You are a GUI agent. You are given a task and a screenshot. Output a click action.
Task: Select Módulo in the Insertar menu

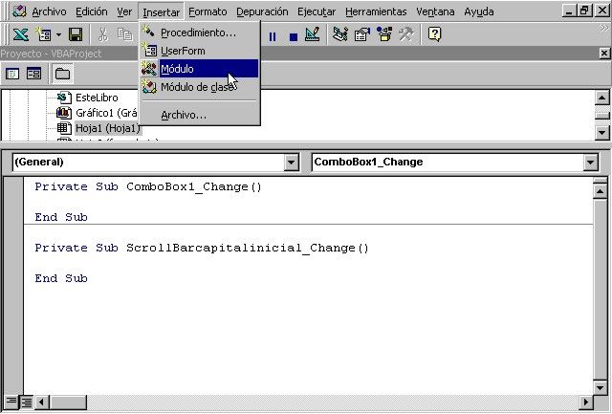[x=199, y=69]
